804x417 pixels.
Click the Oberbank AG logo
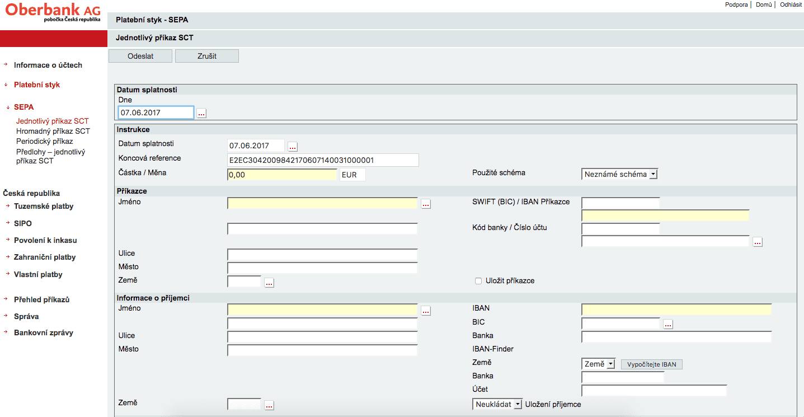[x=53, y=12]
